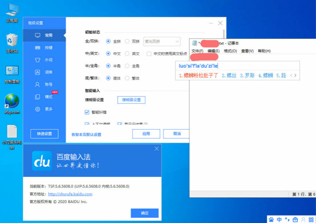Viewport: 316px width, 223px height.
Task: Toggle the 智能纠错 checkbox
Action: pos(87,112)
